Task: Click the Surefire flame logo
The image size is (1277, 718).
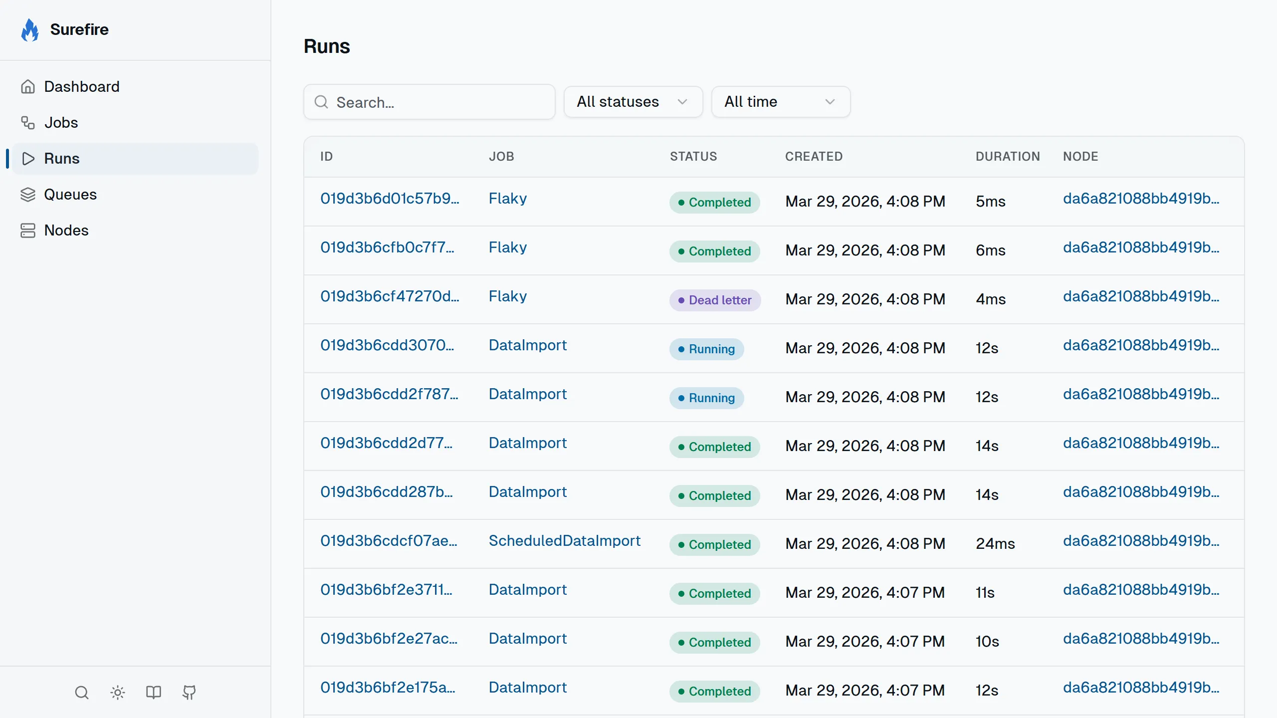Action: 30,30
